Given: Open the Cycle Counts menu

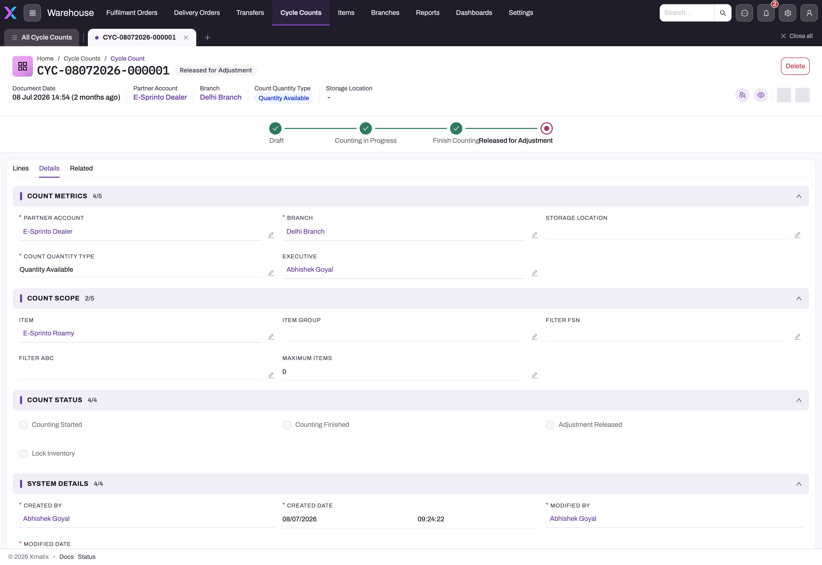Looking at the screenshot, I should [x=301, y=13].
